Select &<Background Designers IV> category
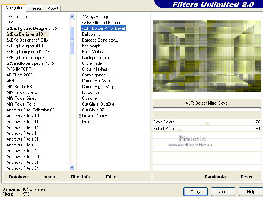Viewport: 263px width, 197px height. click(32, 28)
